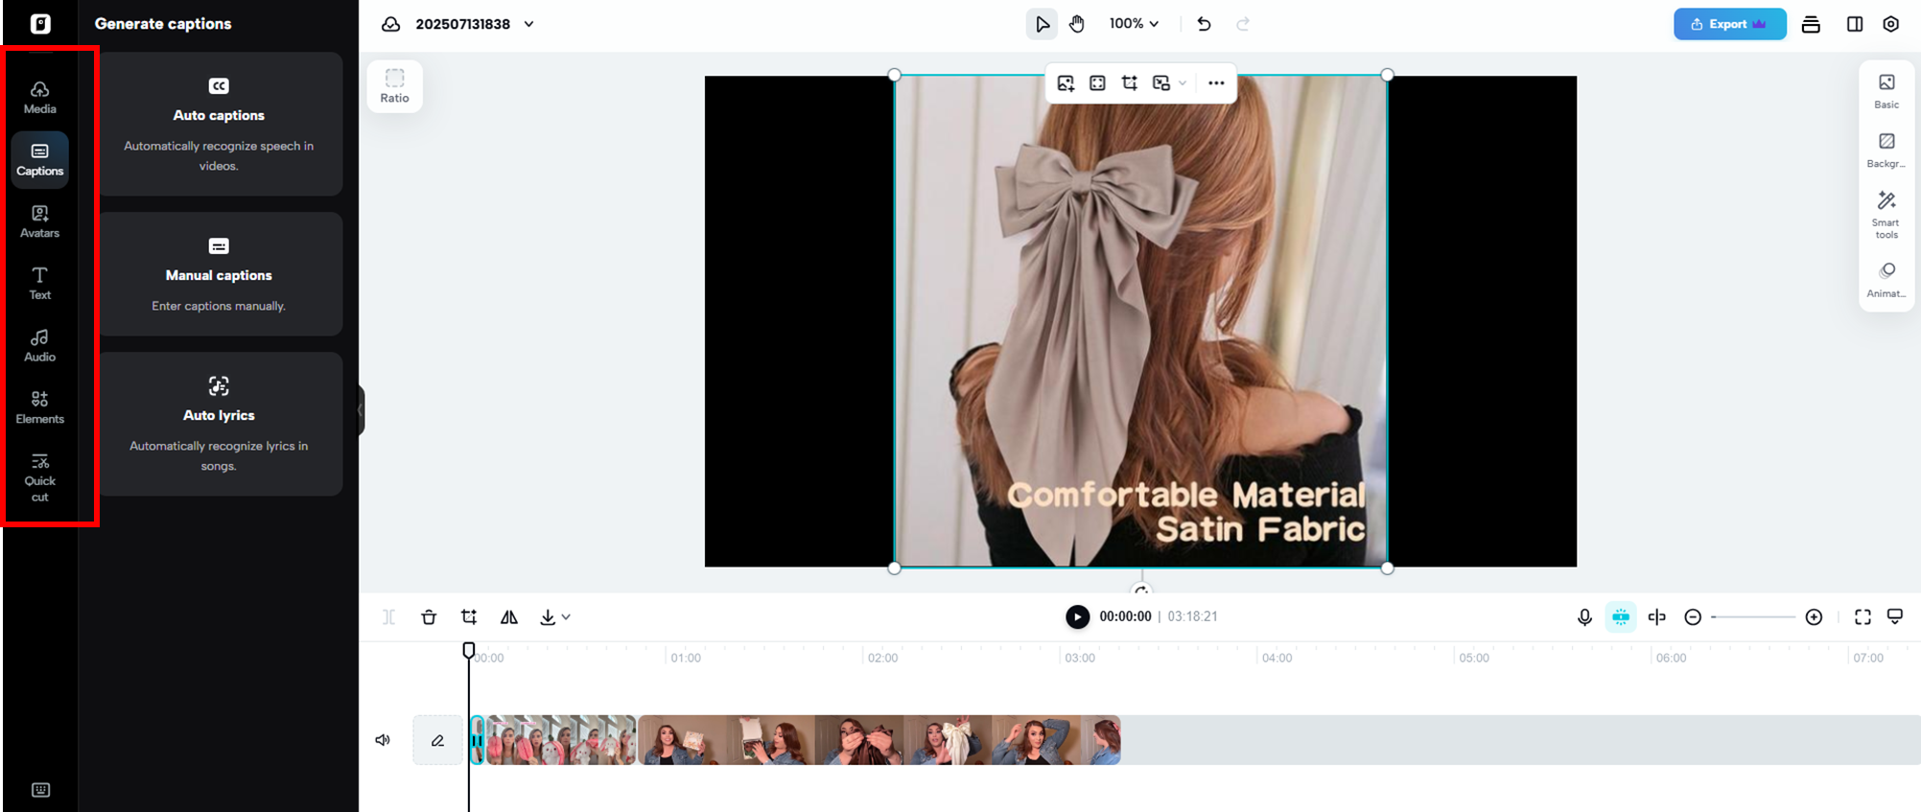
Task: Choose Auto lyrics option
Action: pyautogui.click(x=220, y=424)
